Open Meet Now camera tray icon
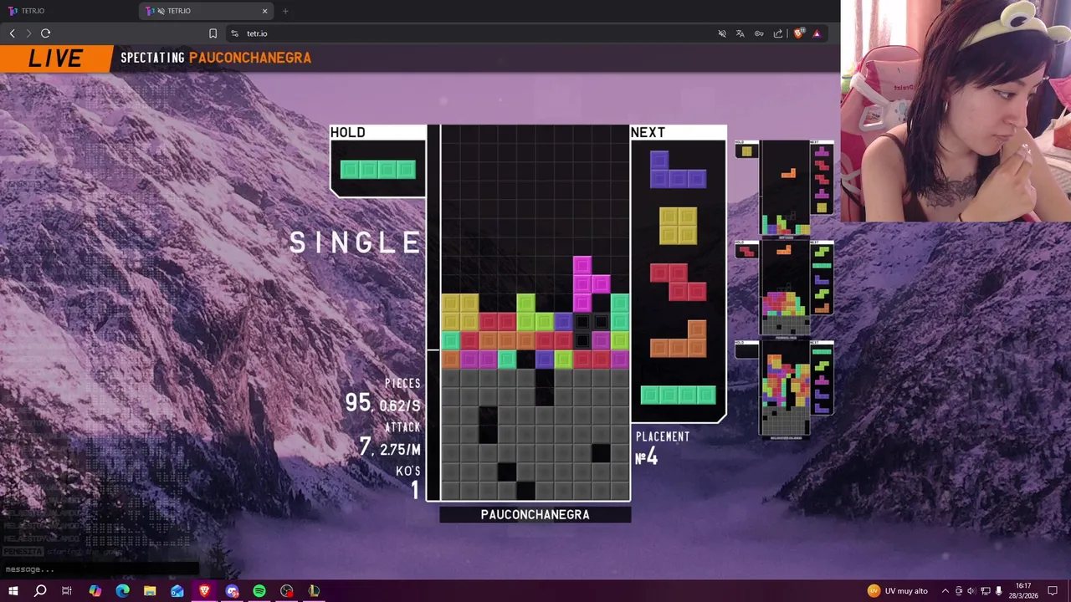Image resolution: width=1071 pixels, height=602 pixels. 959,591
